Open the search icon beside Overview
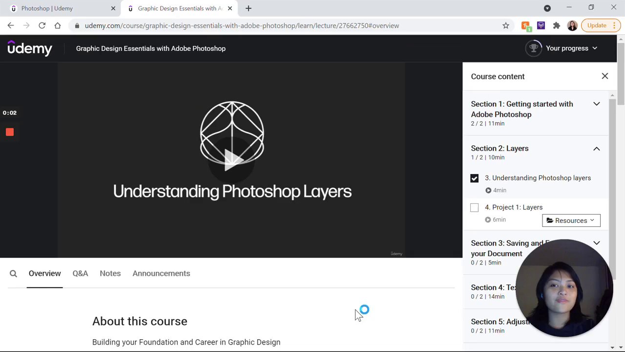 point(13,273)
